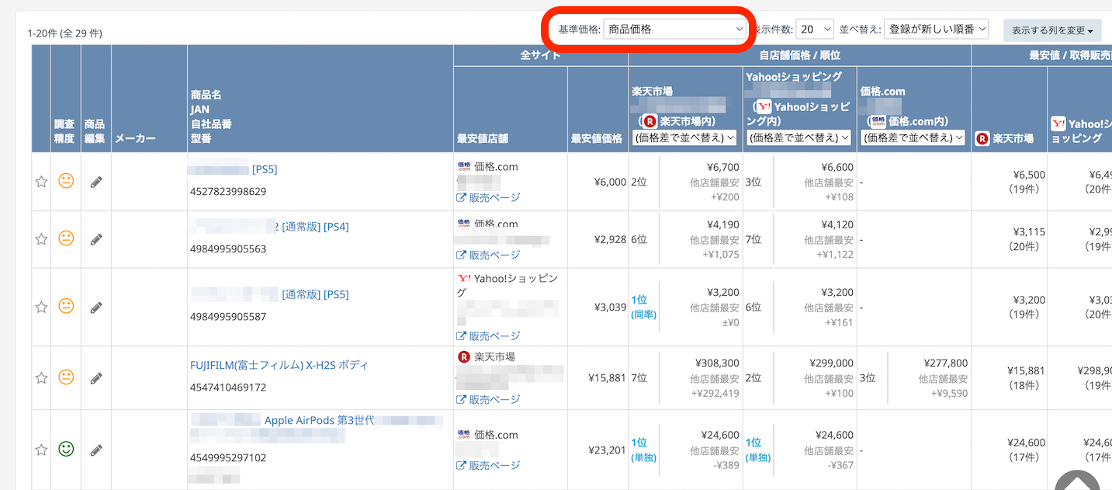
Task: Toggle favorite star for FUJIFILM X-H2S row
Action: tap(41, 378)
